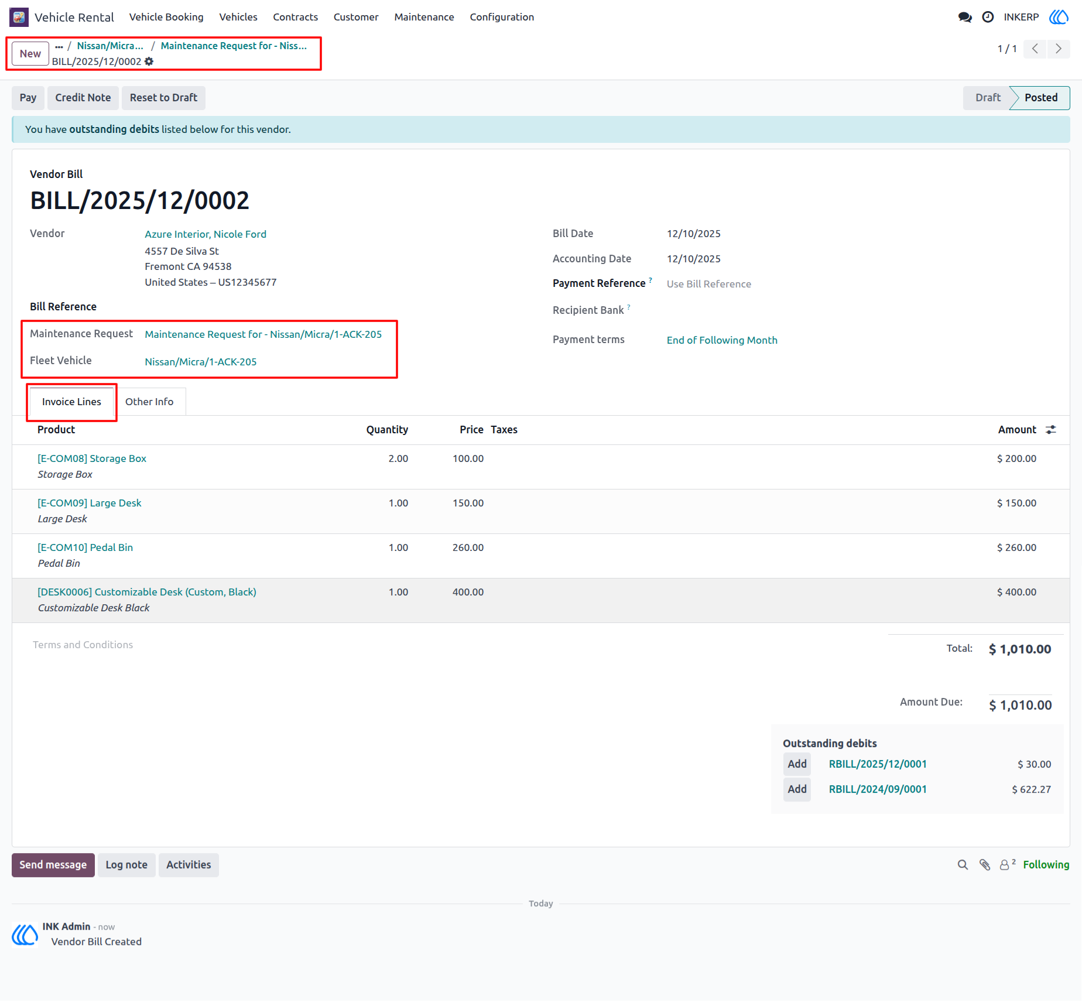
Task: Open the Activities button
Action: 189,865
